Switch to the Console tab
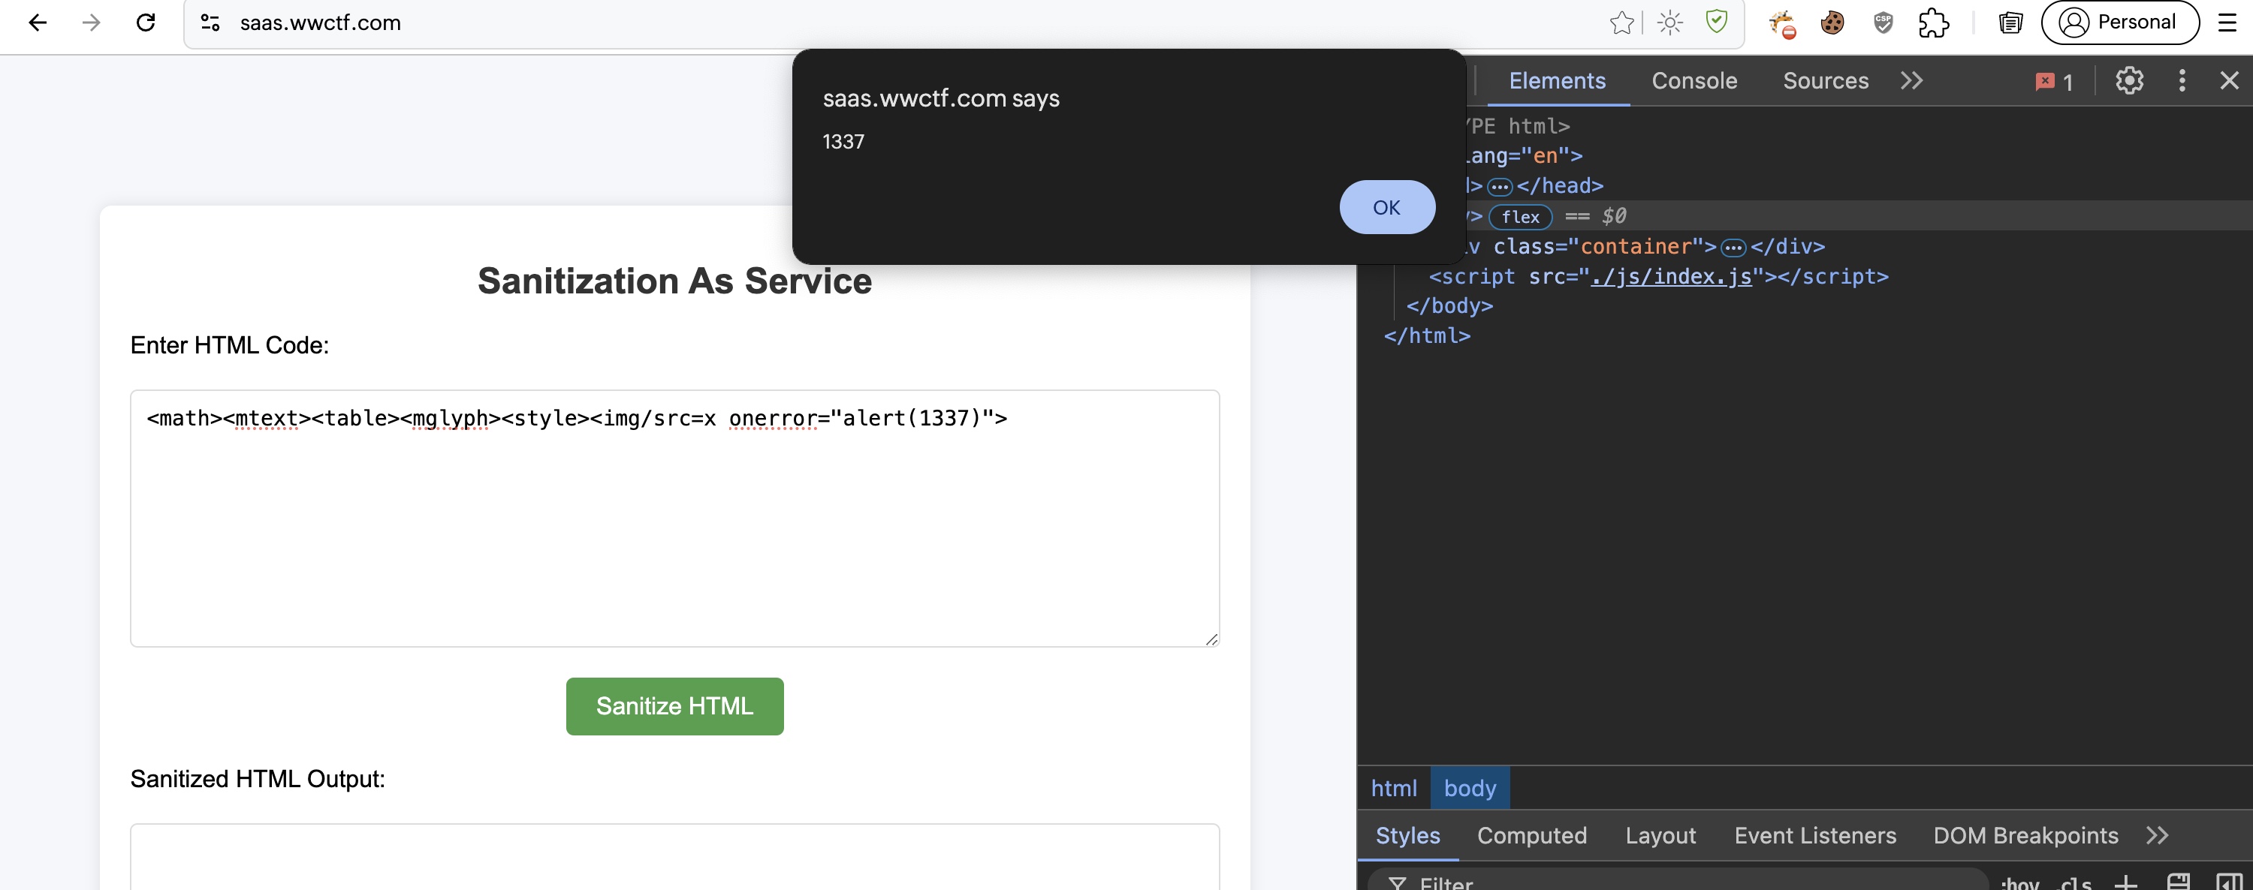2253x890 pixels. point(1694,80)
